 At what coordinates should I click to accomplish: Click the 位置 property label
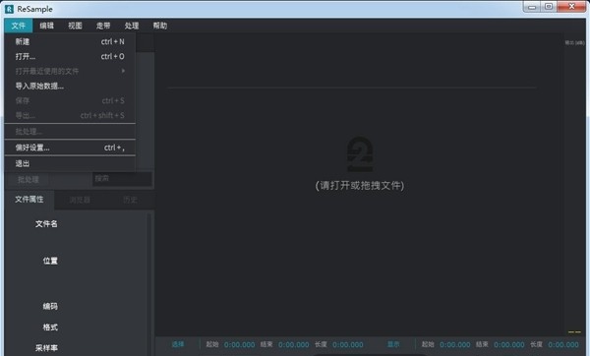coord(50,261)
